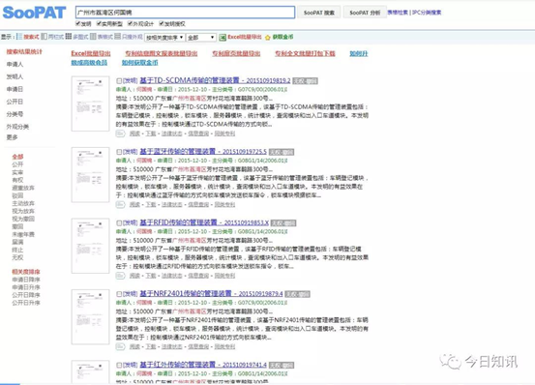Expand 申请日 statistics in sidebar
Viewport: 535px width, 385px height.
(x=15, y=89)
